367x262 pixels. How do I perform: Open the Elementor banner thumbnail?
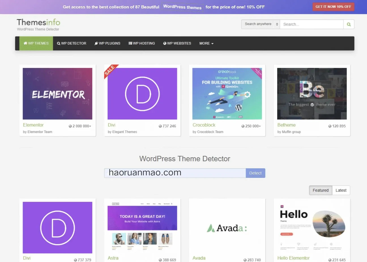tap(57, 94)
